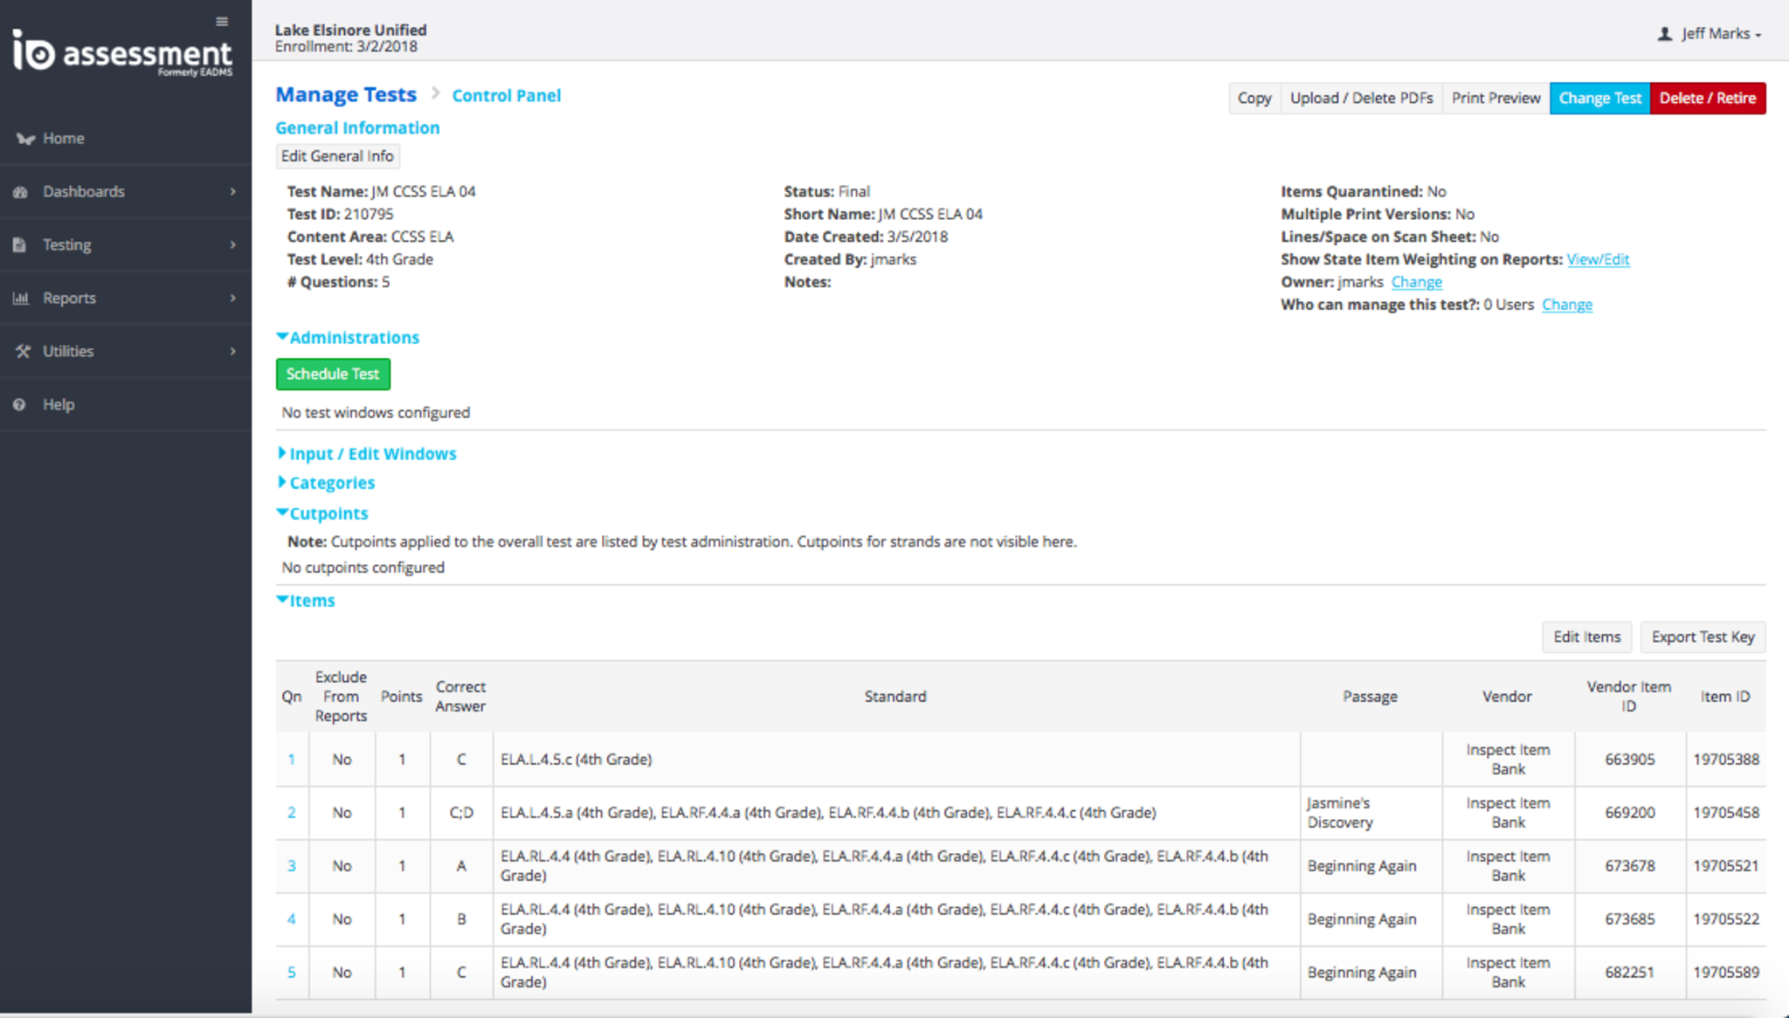The height and width of the screenshot is (1018, 1789).
Task: Click the user profile icon beside Jeff Marks
Action: click(1664, 34)
